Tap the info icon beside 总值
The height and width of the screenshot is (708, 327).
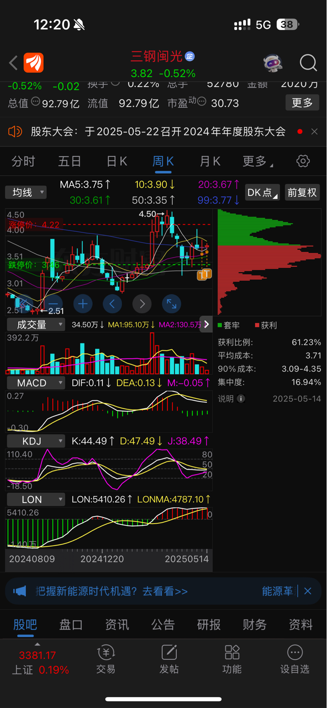coord(36,102)
